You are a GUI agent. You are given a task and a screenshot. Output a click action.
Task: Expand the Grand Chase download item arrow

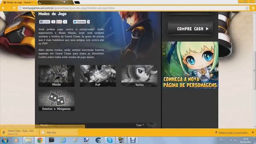(38, 132)
